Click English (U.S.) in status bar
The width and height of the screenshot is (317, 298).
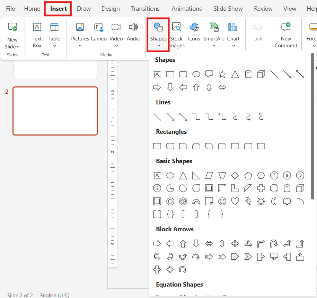coord(55,295)
